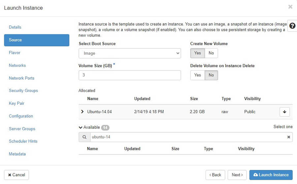Click the Next button
The height and width of the screenshot is (184, 297).
click(237, 175)
